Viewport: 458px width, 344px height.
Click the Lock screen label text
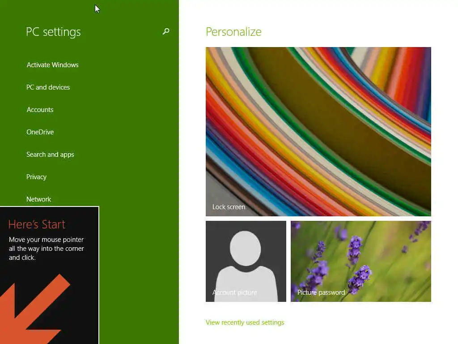(229, 207)
